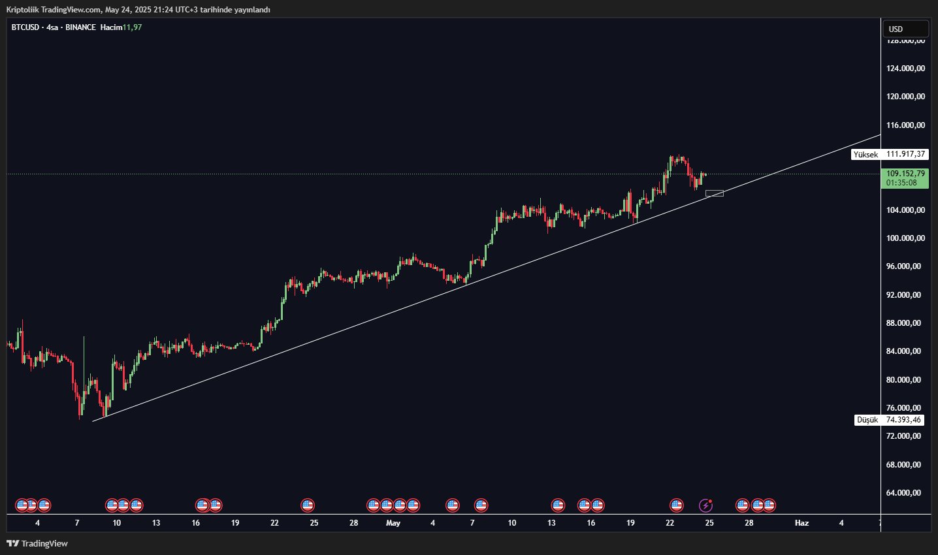Screen dimensions: 938x555
Task: Click the BINANCE exchange label
Action: [x=80, y=27]
